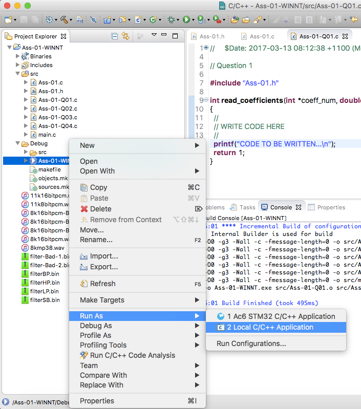Click the green Run button in toolbar
The height and width of the screenshot is (409, 361).
(x=186, y=20)
